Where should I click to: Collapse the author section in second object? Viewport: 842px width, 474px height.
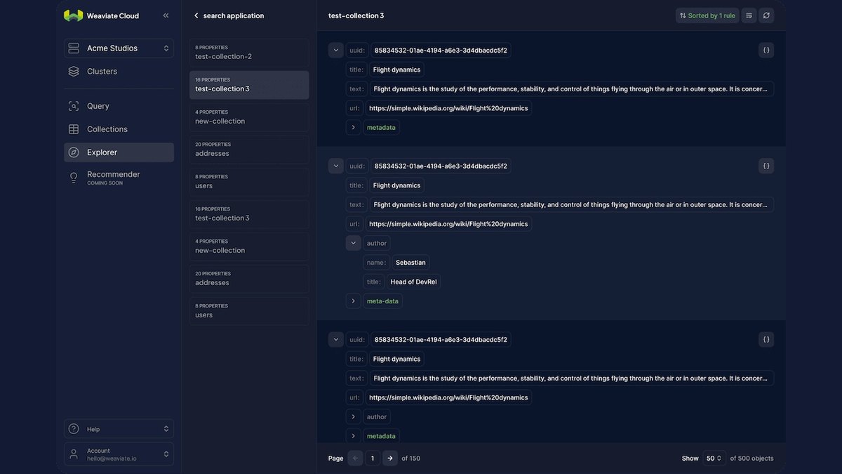click(x=354, y=243)
